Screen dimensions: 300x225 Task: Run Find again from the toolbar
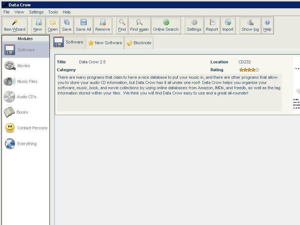(139, 25)
